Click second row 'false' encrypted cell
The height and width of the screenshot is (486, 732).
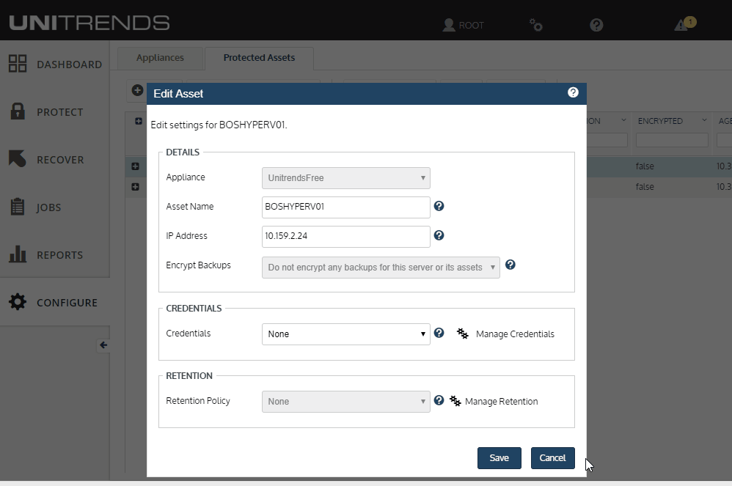645,187
